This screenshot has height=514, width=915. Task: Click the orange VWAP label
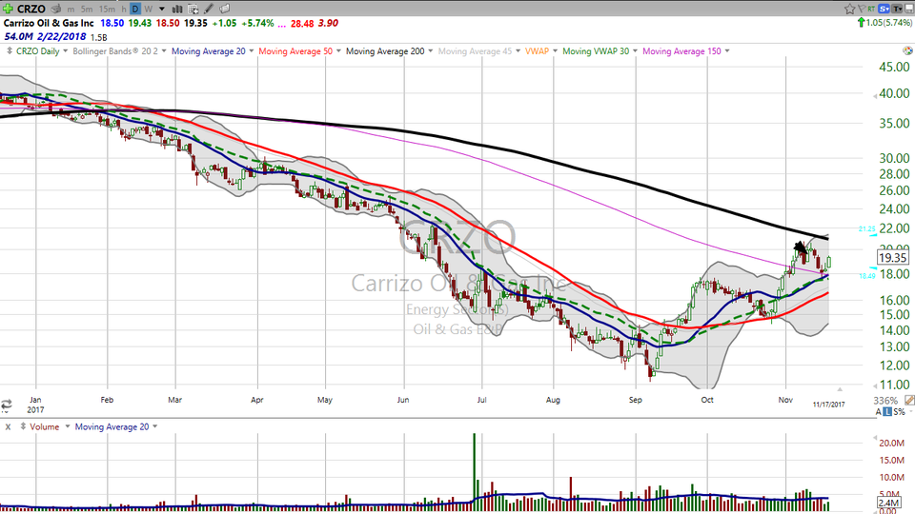[x=537, y=51]
